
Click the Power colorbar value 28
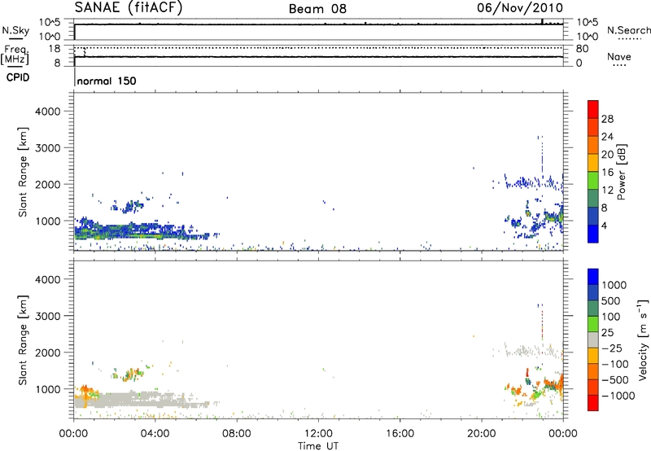tap(607, 119)
